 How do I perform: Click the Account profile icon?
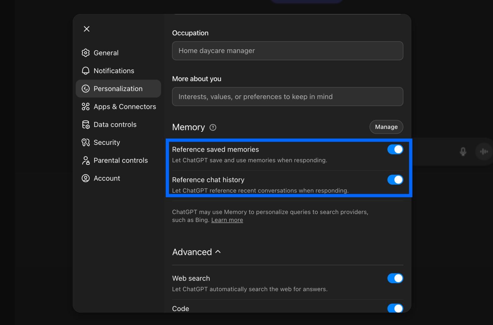click(86, 178)
